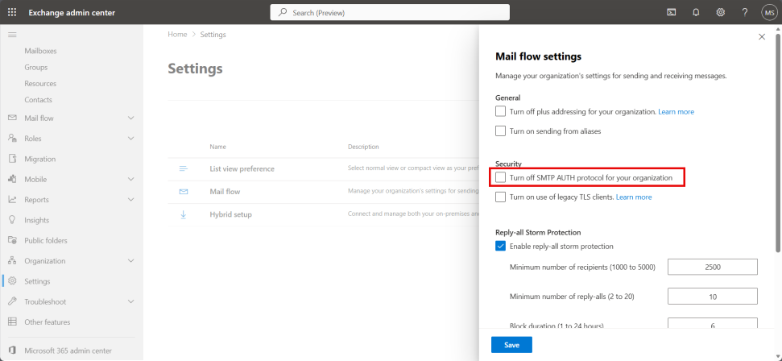
Task: Click the help question mark icon
Action: 745,12
